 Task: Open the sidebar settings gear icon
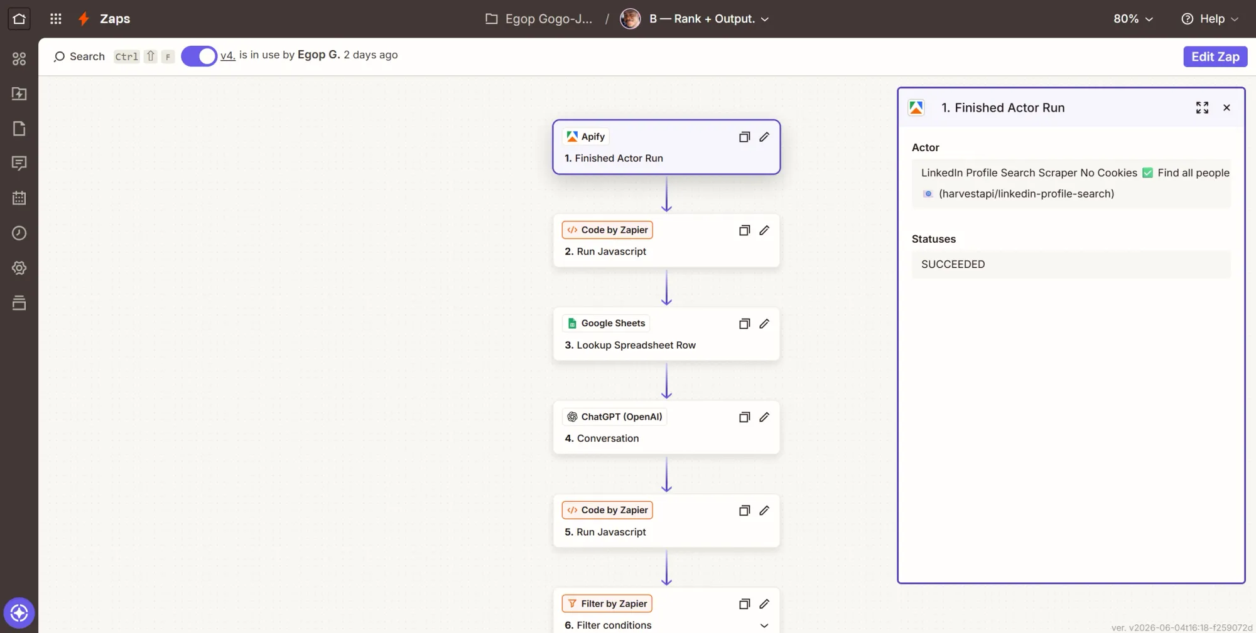[19, 268]
